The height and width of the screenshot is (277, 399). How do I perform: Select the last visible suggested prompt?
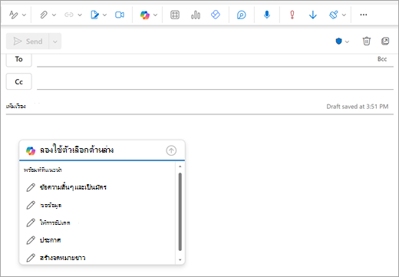[x=97, y=258]
